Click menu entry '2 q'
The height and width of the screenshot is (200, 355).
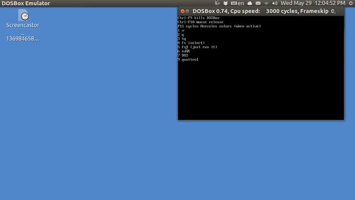tap(181, 34)
